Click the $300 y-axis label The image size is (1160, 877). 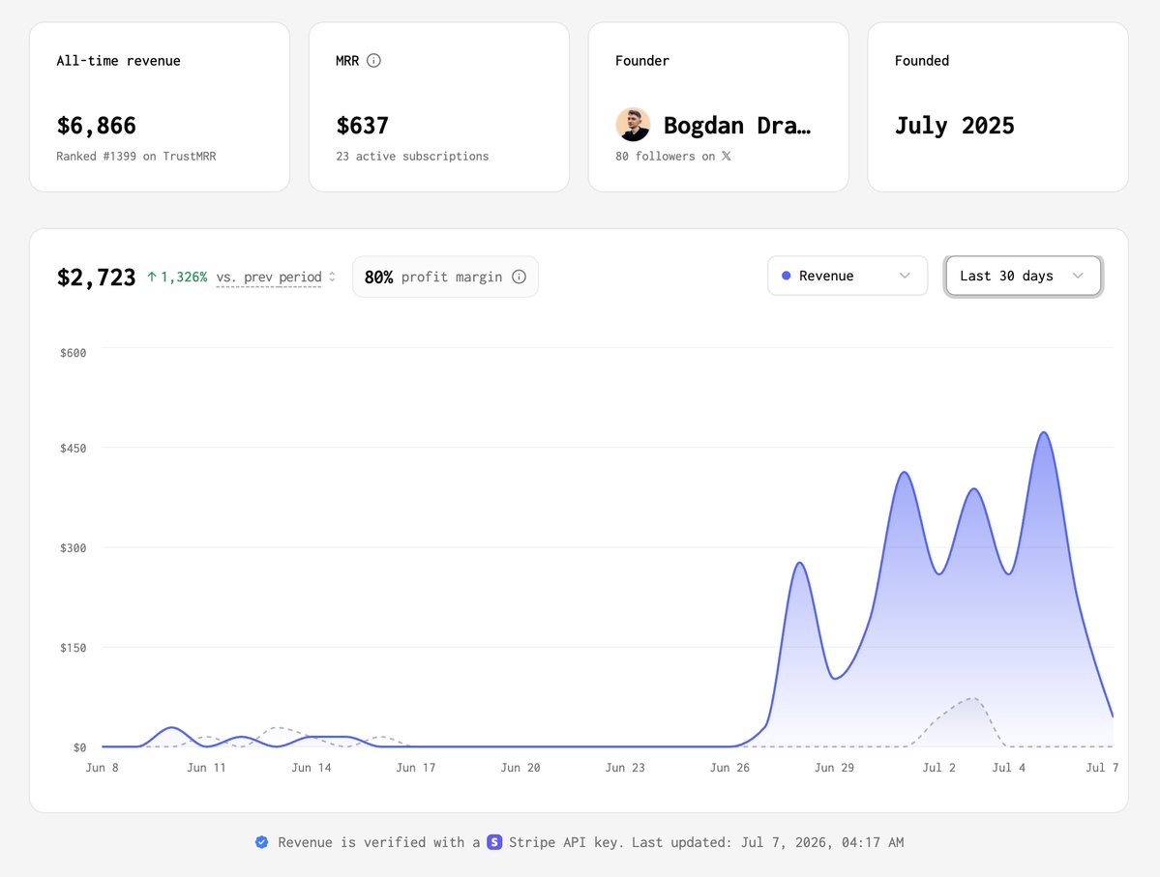73,548
